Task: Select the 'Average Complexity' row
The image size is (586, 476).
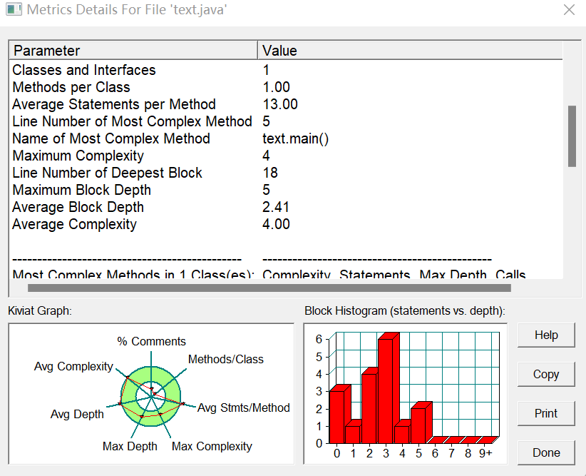Action: point(286,225)
